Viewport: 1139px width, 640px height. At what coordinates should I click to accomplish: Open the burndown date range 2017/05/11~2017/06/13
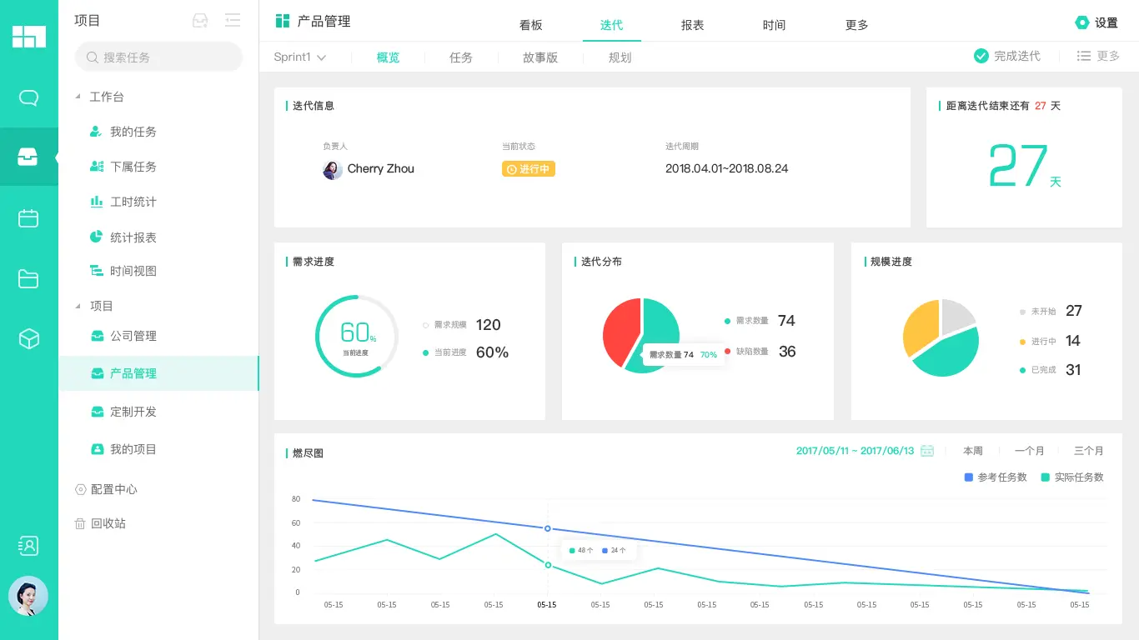coord(856,450)
